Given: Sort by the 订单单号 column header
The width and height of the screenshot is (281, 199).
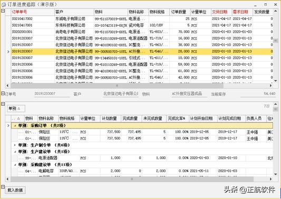Looking at the screenshot, I should (33, 12).
